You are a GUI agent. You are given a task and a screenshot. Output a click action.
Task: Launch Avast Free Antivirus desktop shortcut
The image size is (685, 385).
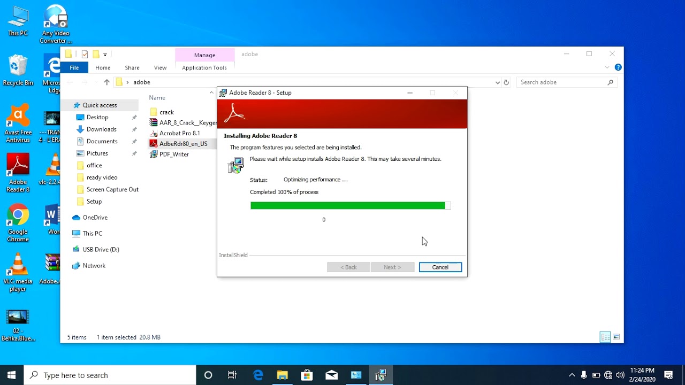[18, 124]
